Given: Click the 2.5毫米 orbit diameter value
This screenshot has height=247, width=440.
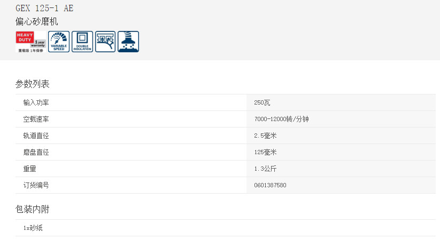Looking at the screenshot, I should 266,136.
